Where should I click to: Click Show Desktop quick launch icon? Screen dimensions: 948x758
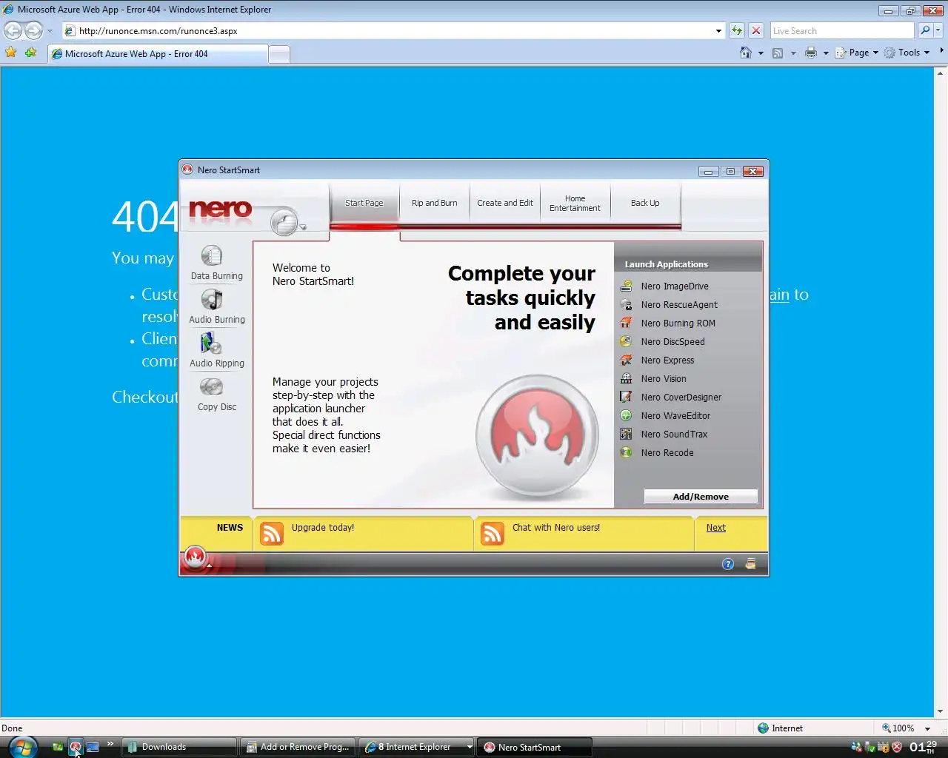(93, 747)
